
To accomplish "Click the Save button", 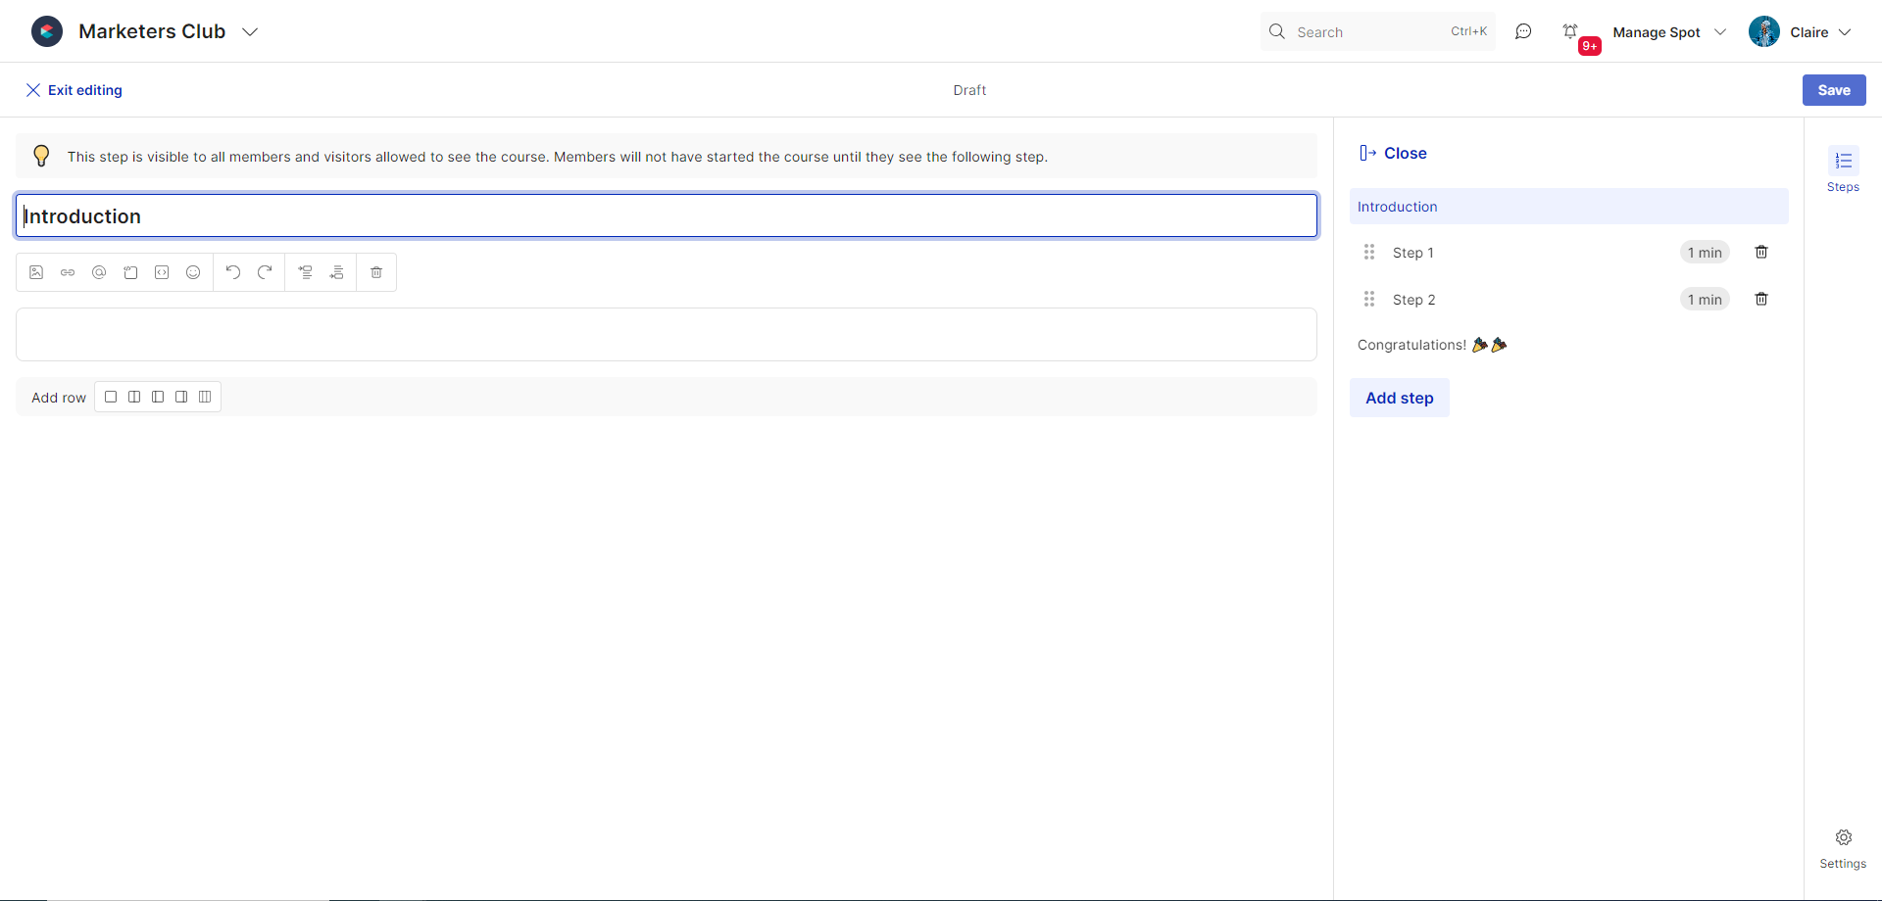I will pyautogui.click(x=1833, y=90).
